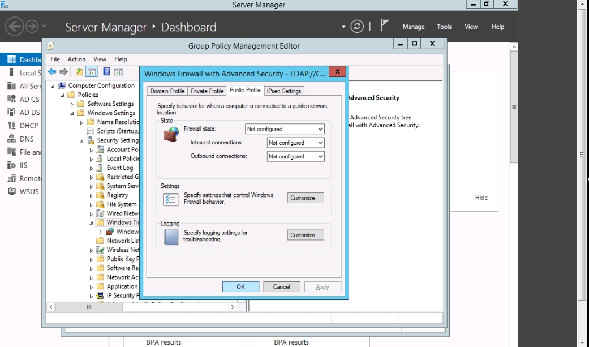589x347 pixels.
Task: Click the show/hide action pane icon
Action: tap(118, 72)
